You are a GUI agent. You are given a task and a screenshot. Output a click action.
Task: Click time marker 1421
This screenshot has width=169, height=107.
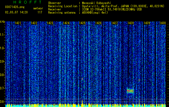18,23
